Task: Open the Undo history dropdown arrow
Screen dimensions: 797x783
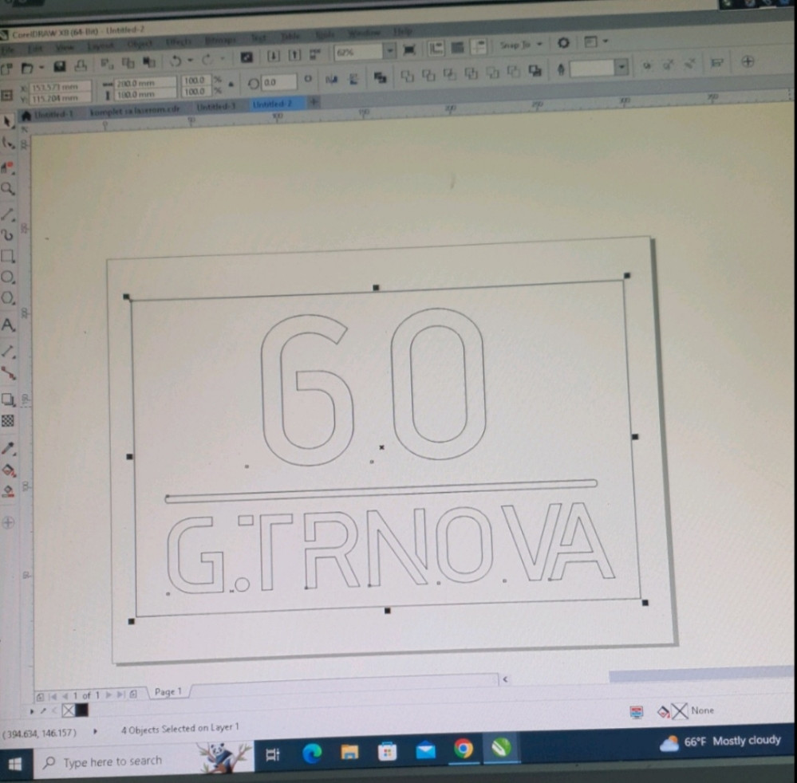Action: tap(190, 61)
